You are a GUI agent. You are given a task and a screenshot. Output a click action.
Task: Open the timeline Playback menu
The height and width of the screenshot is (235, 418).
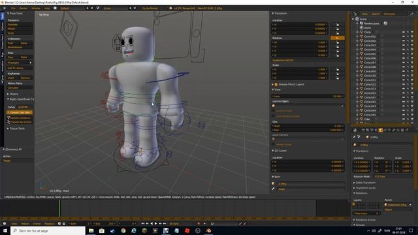(x=50, y=223)
